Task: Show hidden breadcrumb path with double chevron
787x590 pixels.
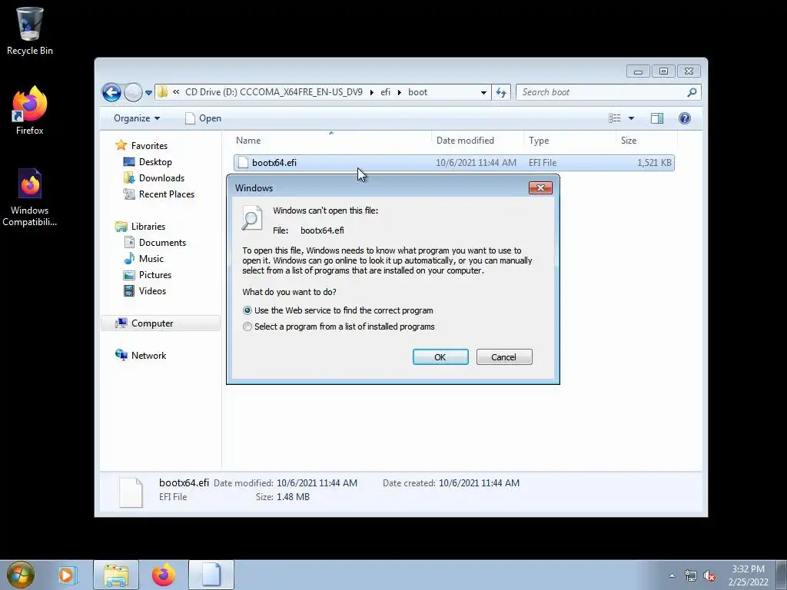Action: click(x=176, y=92)
